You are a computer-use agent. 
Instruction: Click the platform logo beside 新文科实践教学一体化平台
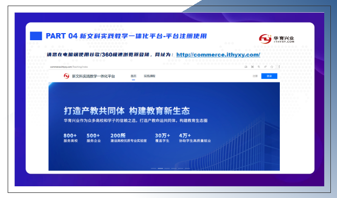(66, 76)
